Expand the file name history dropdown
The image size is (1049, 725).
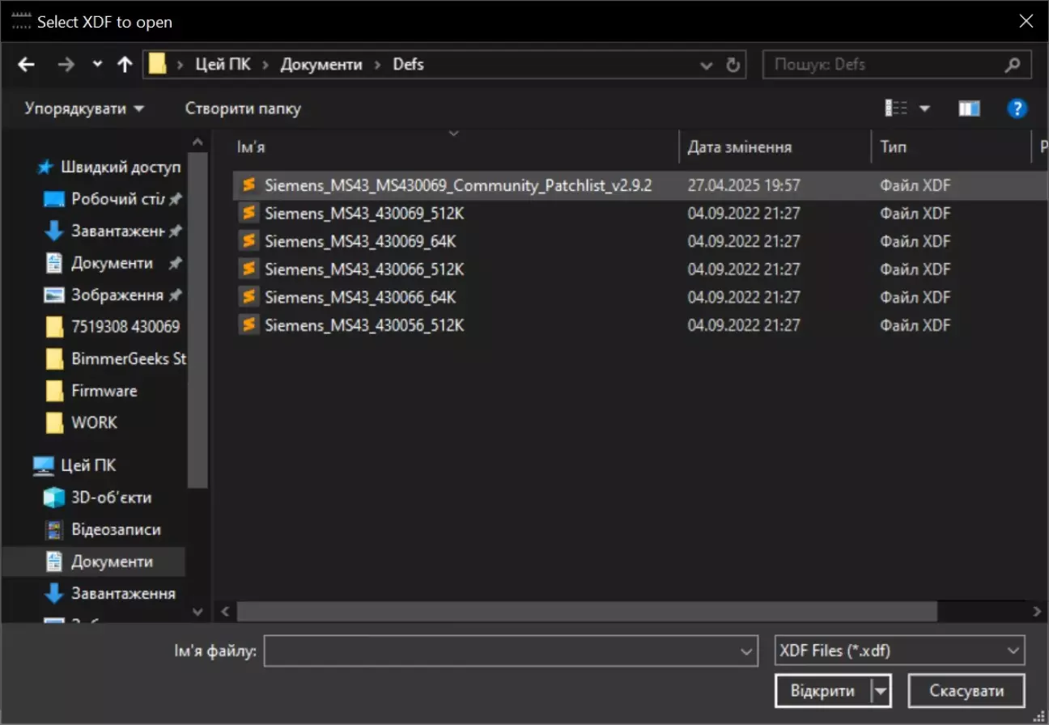pyautogui.click(x=746, y=651)
